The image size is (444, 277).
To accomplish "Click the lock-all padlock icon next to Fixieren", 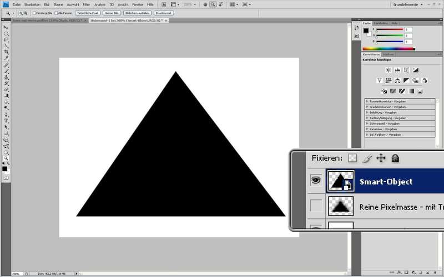I will point(395,158).
